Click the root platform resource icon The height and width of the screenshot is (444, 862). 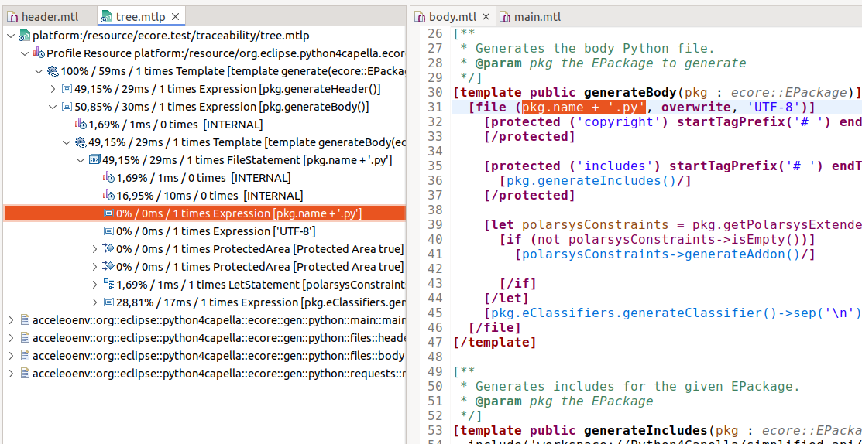pos(25,36)
